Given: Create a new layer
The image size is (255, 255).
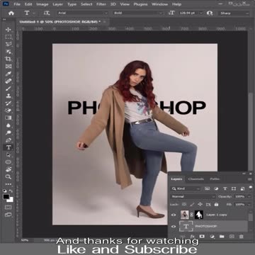Looking at the screenshot, I should click(x=232, y=236).
